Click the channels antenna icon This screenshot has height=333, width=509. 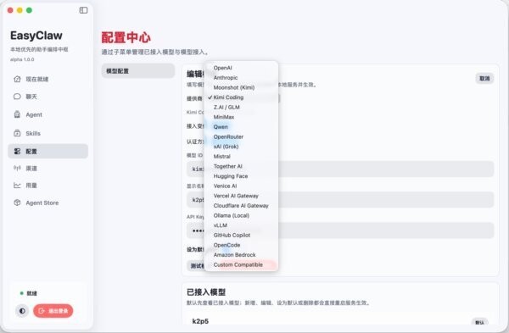[x=17, y=168]
